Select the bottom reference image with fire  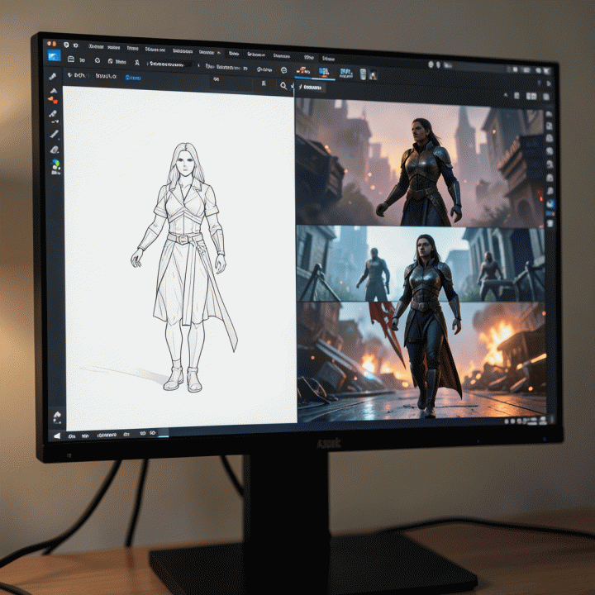(x=421, y=361)
